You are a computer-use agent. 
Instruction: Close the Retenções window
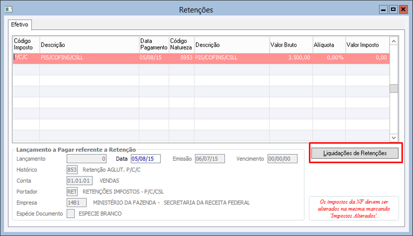pos(403,10)
